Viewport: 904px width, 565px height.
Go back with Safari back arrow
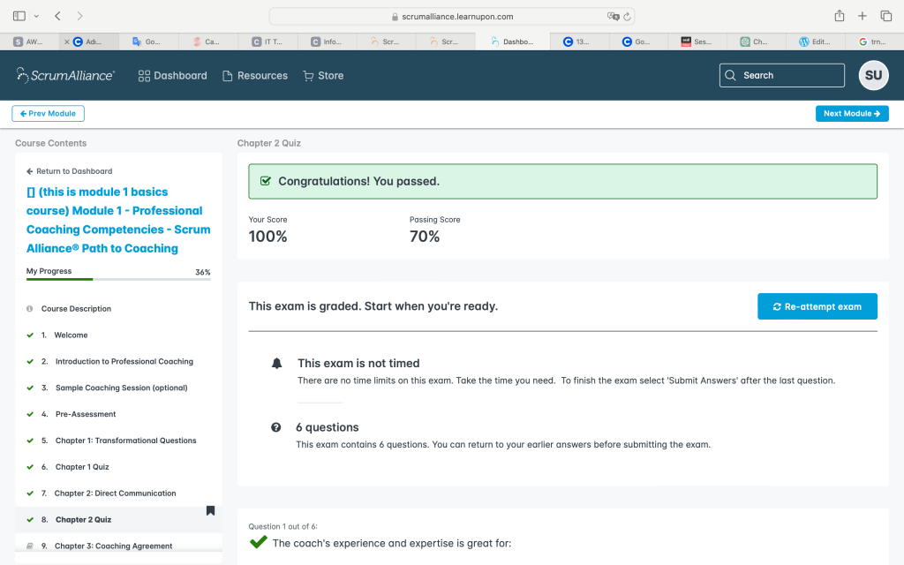click(x=58, y=16)
